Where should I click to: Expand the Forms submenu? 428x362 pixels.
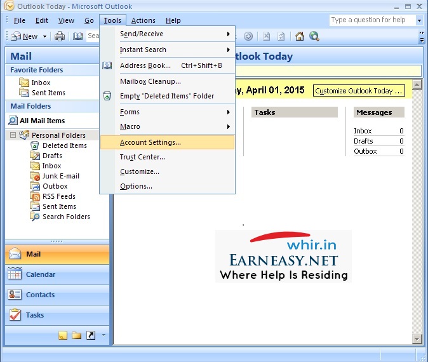point(229,112)
